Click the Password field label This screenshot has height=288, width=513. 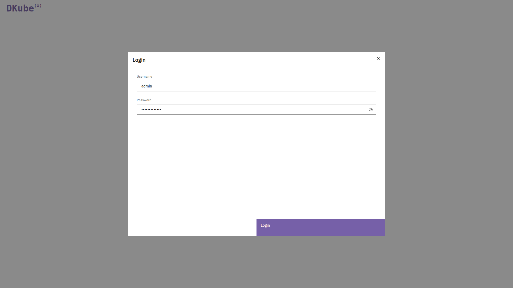(144, 100)
